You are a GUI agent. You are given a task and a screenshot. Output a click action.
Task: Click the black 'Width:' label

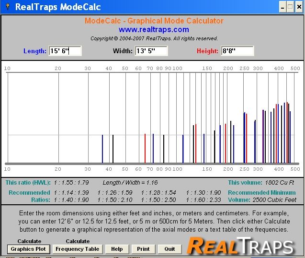click(x=123, y=51)
